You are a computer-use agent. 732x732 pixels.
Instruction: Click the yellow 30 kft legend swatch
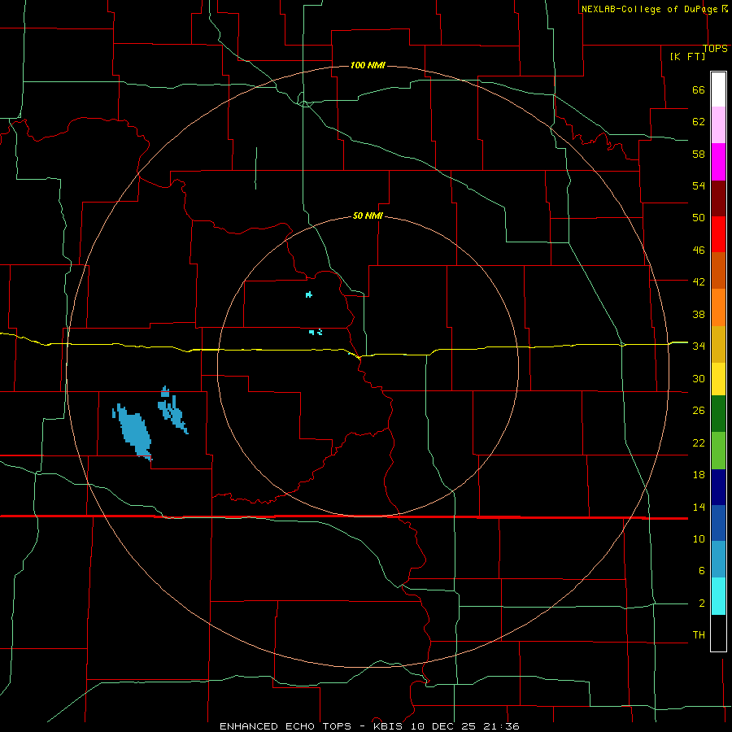(x=718, y=379)
